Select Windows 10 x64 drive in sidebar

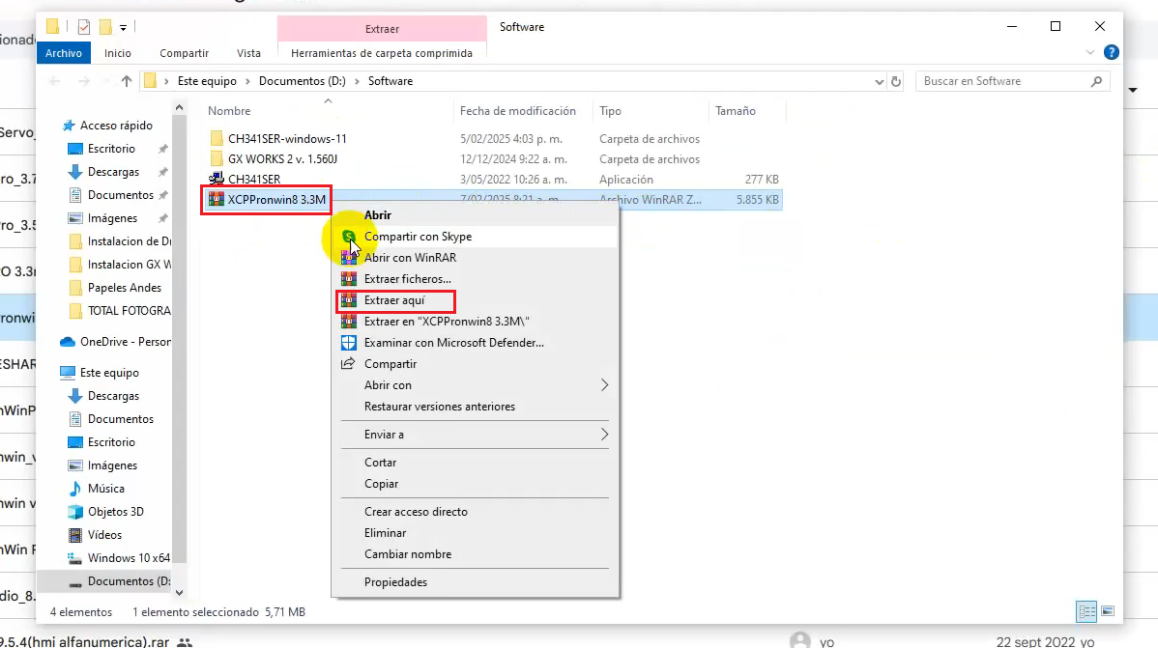(129, 558)
